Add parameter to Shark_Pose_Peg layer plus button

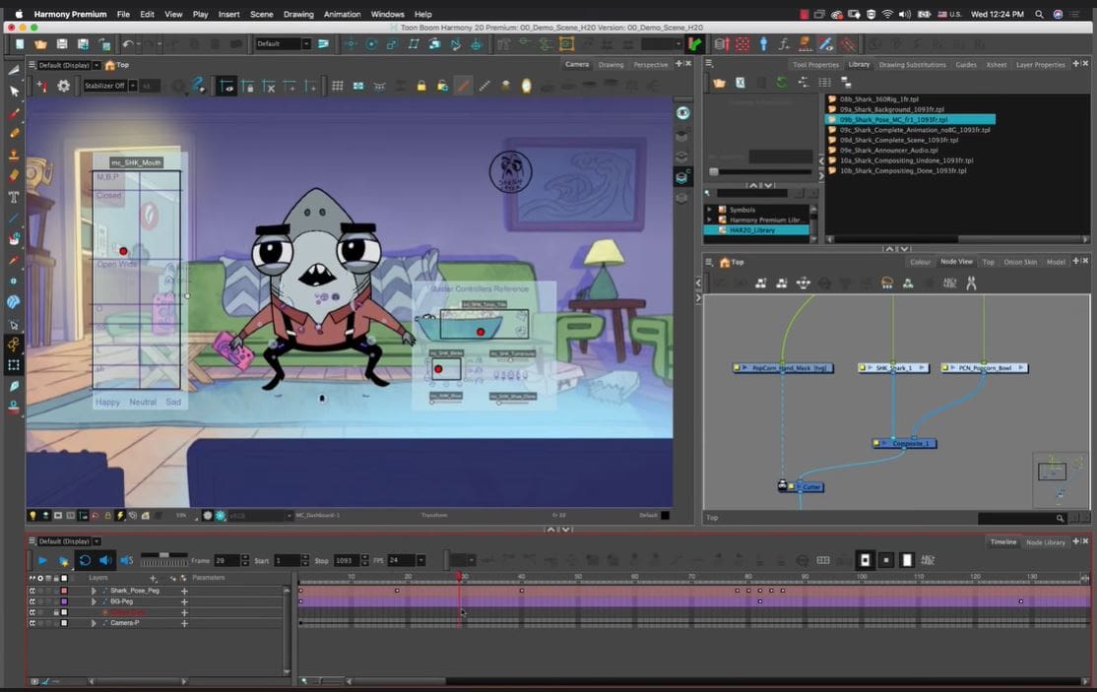pyautogui.click(x=185, y=591)
